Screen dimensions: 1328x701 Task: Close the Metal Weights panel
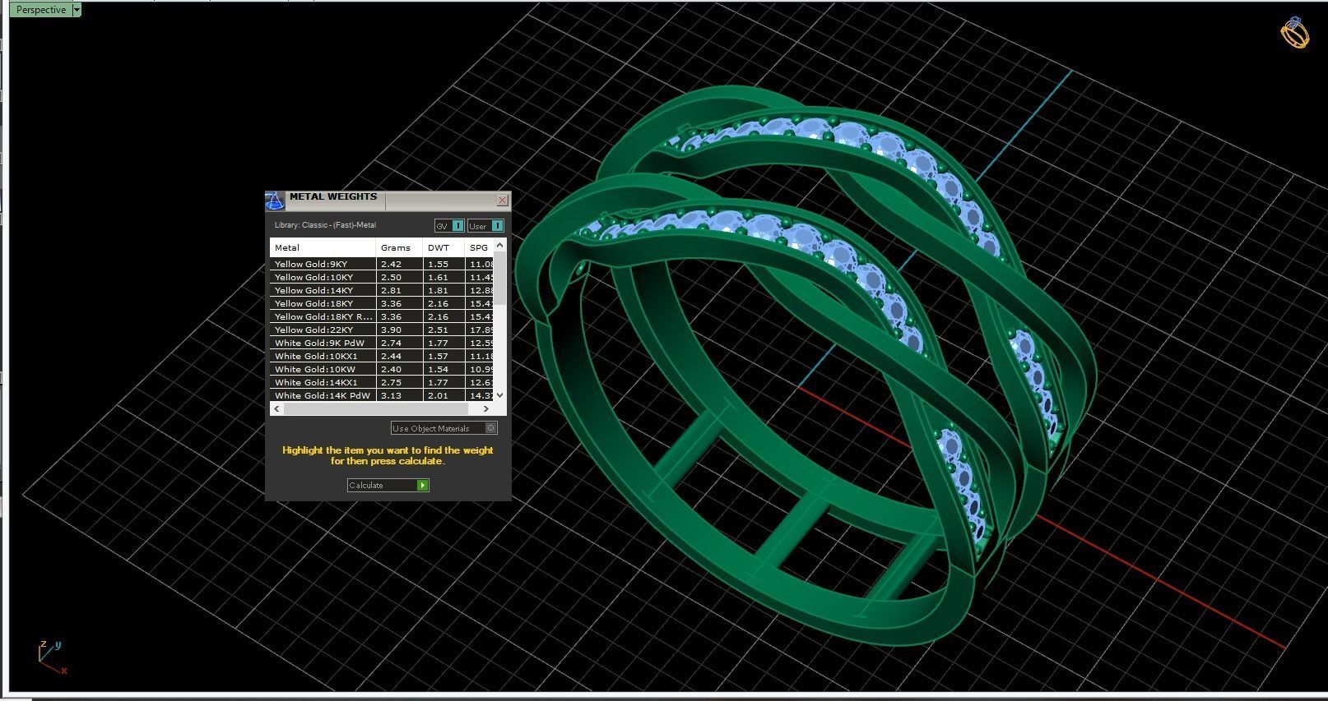(x=502, y=200)
